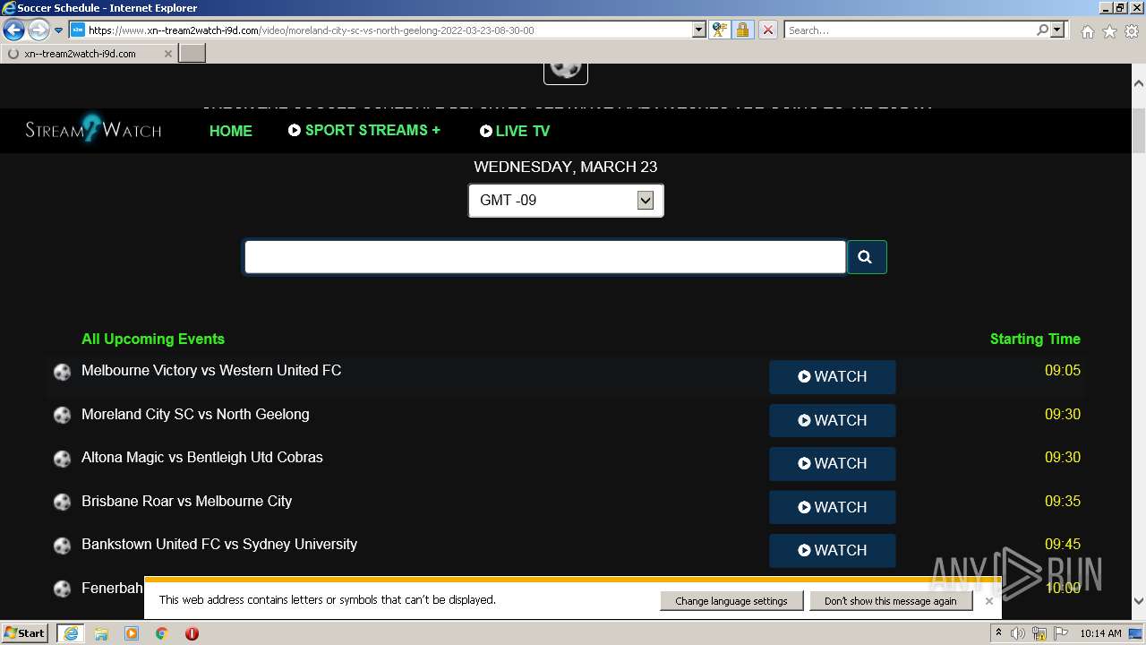Viewport: 1146px width, 645px height.
Task: Click the search magnifier in IE toolbar
Action: click(x=1042, y=30)
